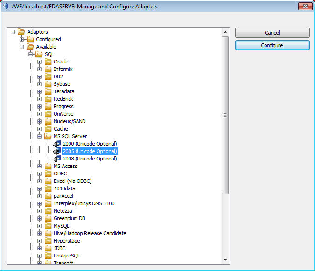
Task: Click the UniVerse folder icon
Action: click(x=48, y=114)
